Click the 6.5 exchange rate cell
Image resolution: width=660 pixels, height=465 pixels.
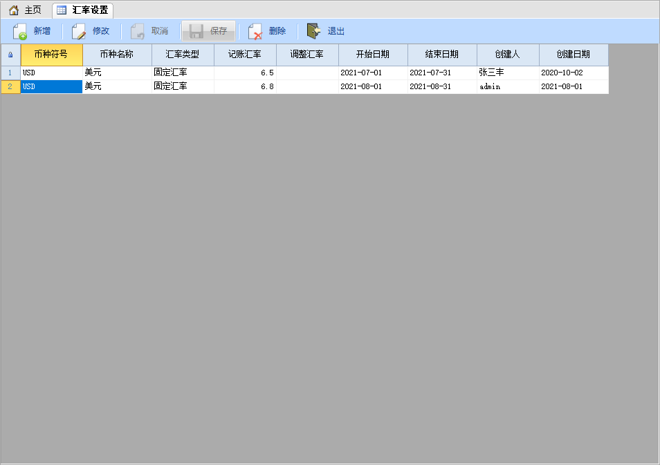245,73
